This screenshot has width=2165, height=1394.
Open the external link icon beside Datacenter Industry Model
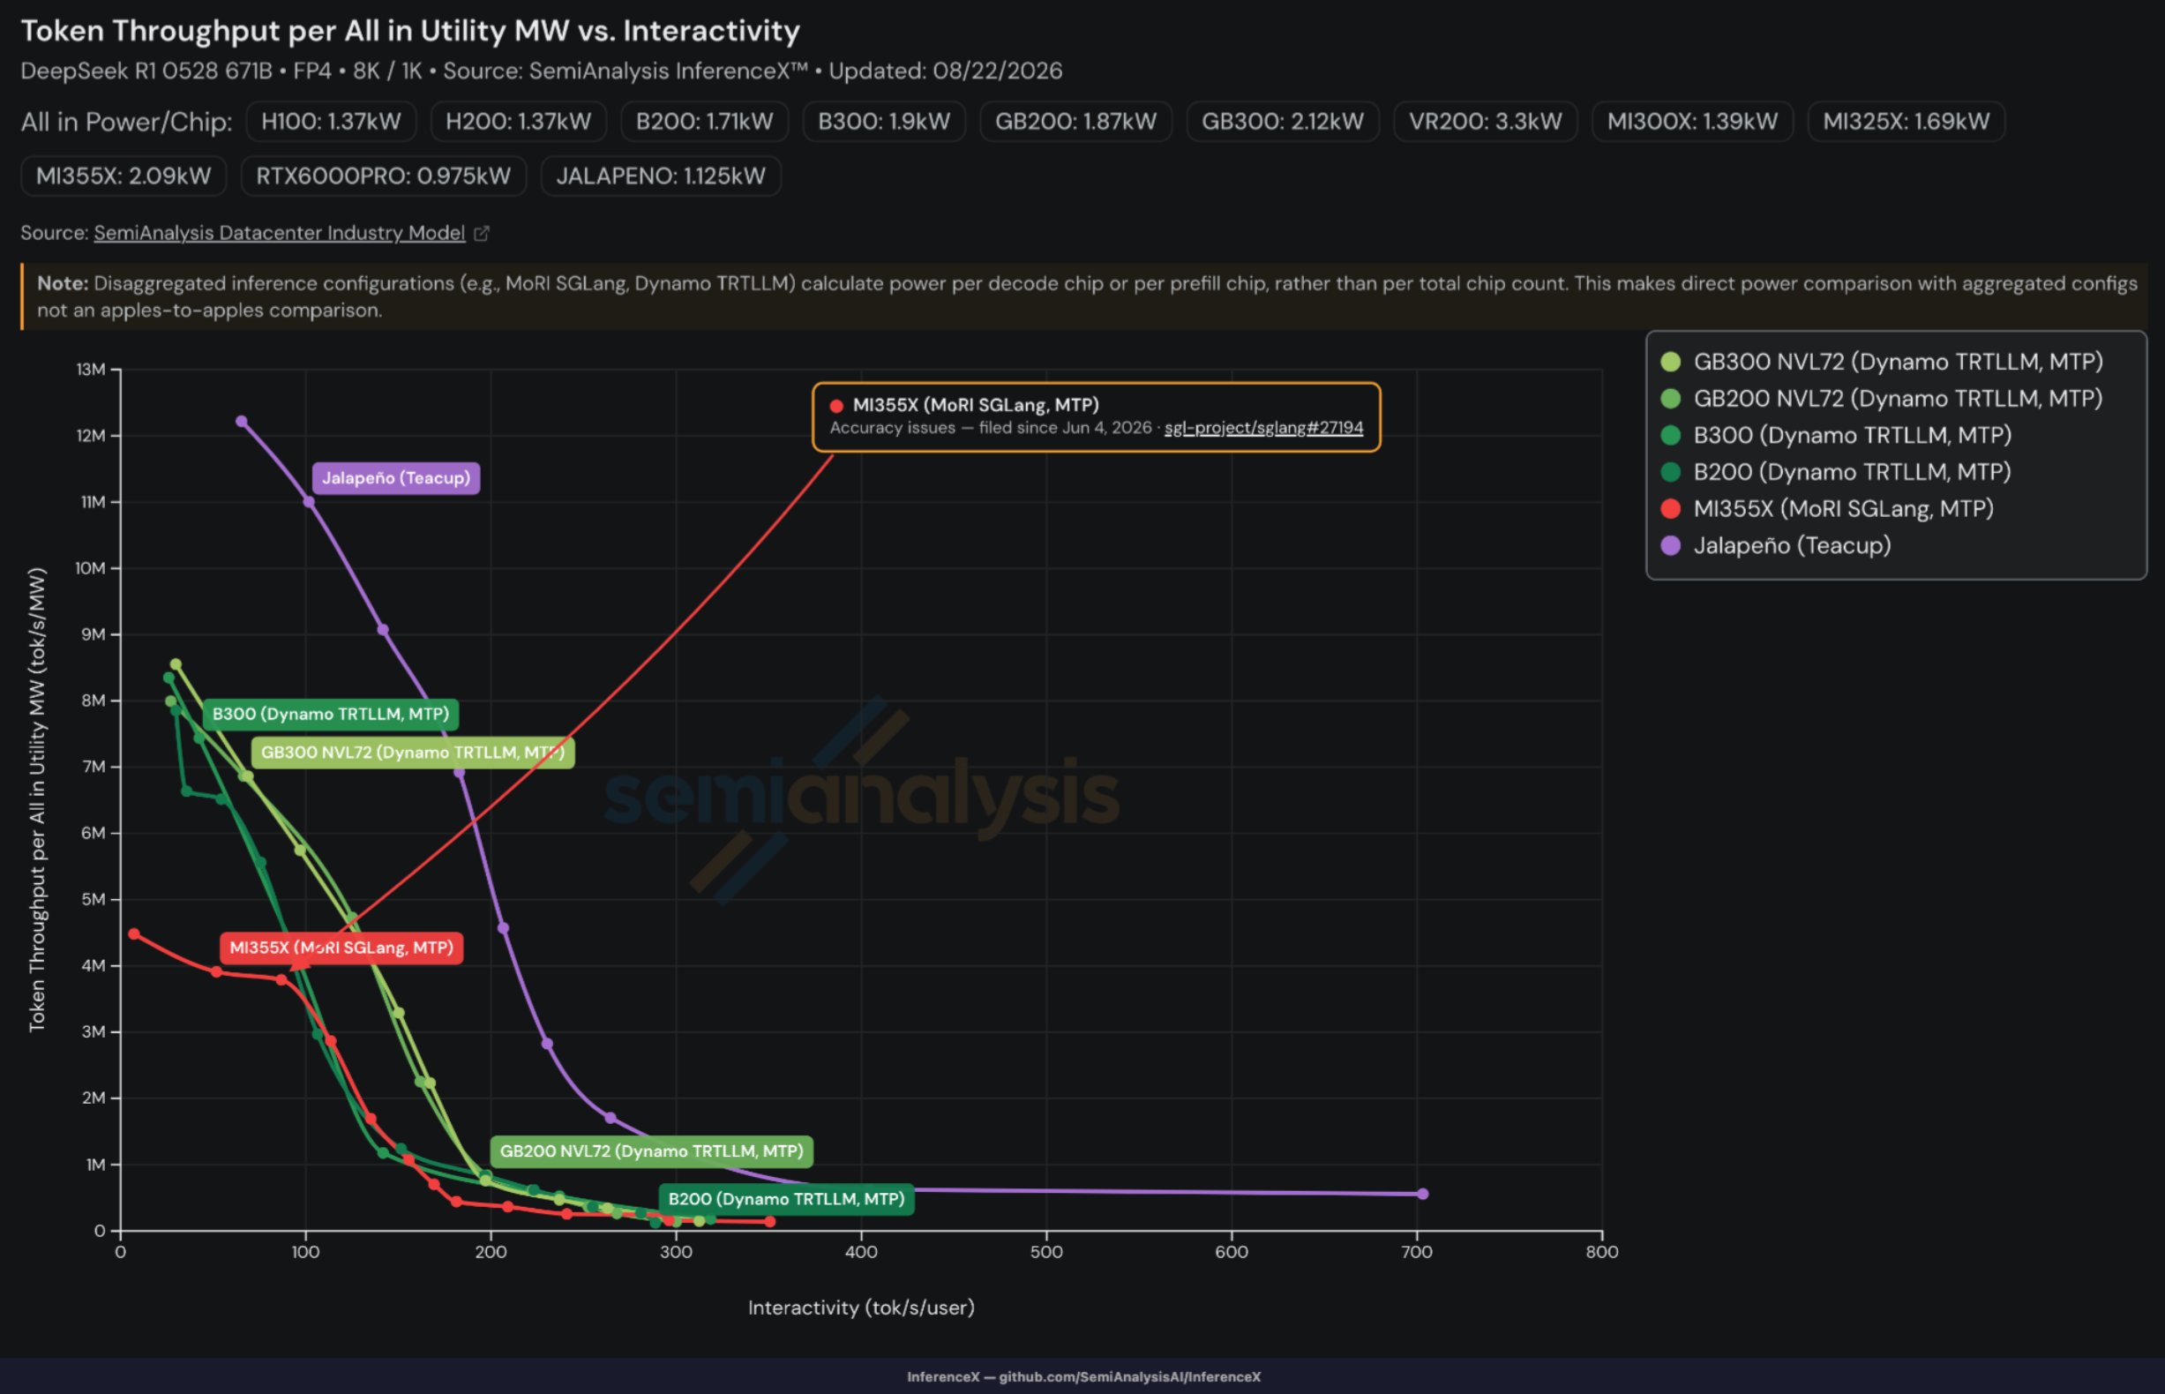coord(482,234)
